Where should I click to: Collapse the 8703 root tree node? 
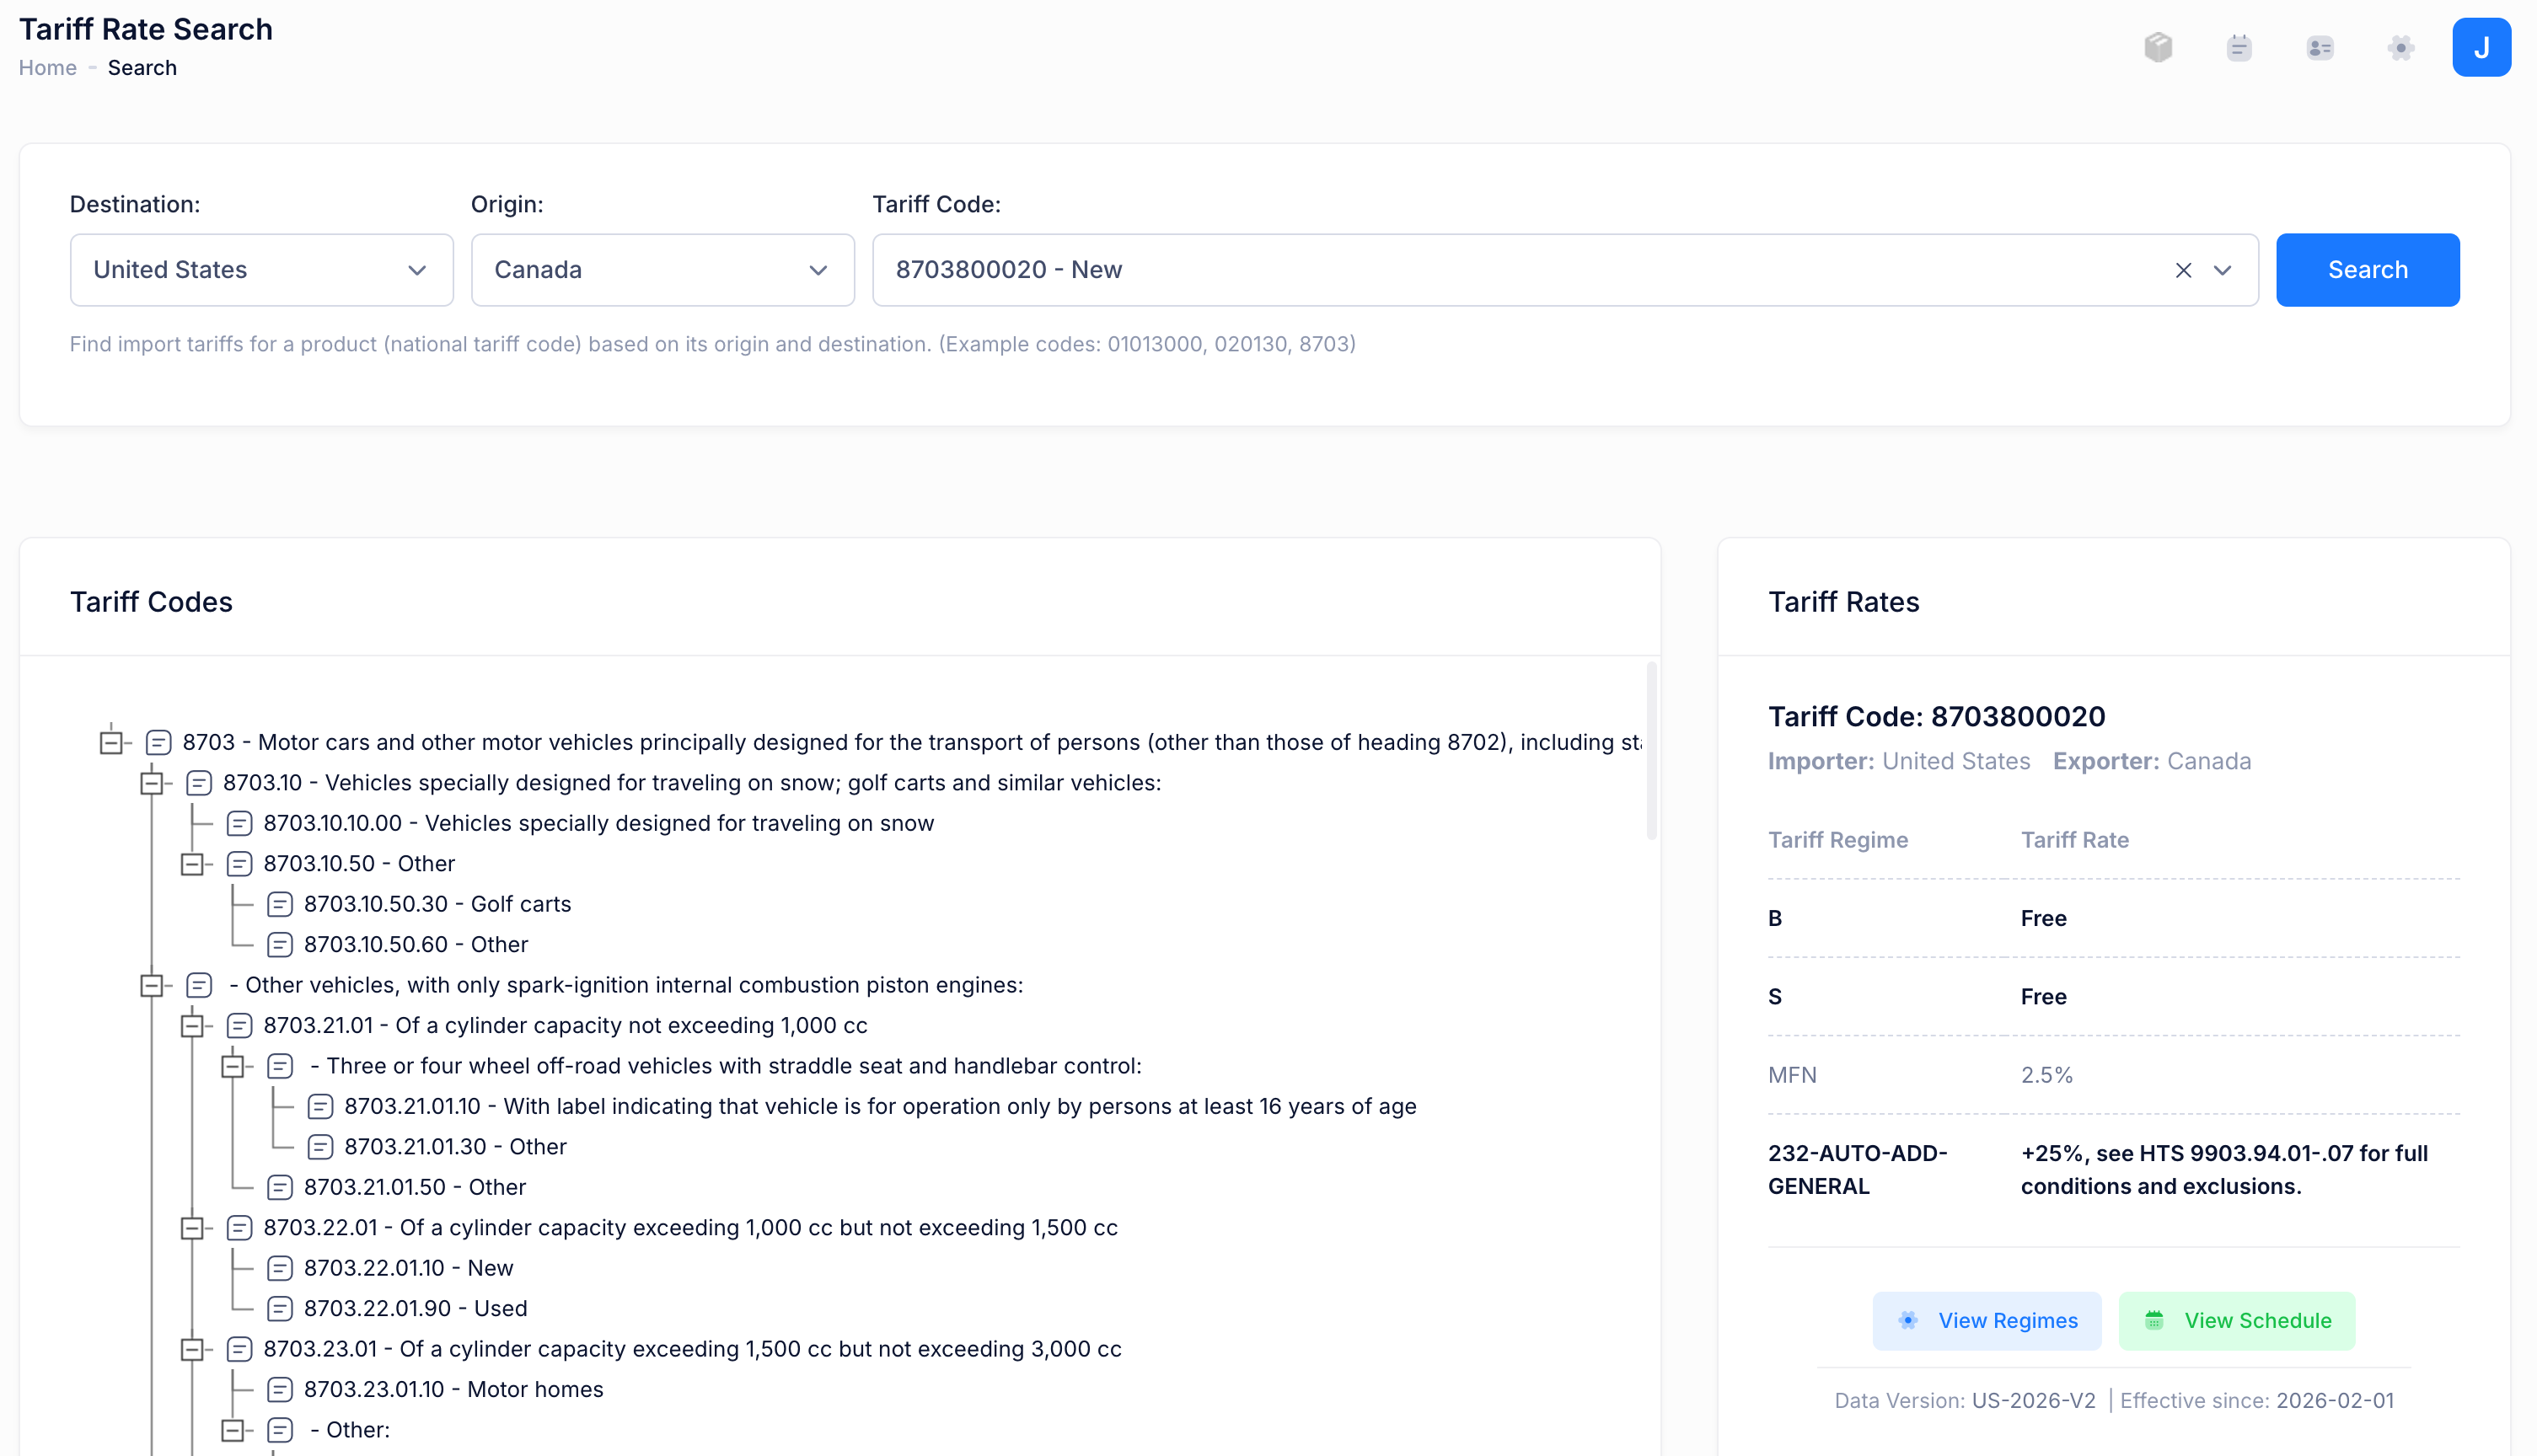(x=111, y=742)
